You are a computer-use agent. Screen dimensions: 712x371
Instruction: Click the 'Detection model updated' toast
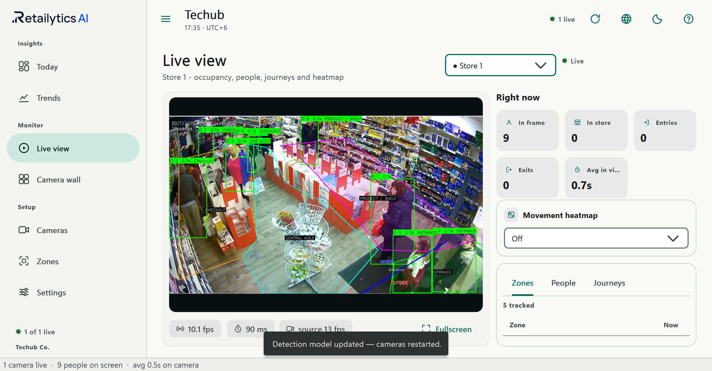pyautogui.click(x=356, y=344)
